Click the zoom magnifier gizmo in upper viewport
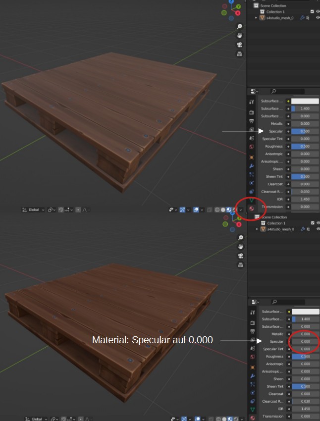 coord(239,26)
